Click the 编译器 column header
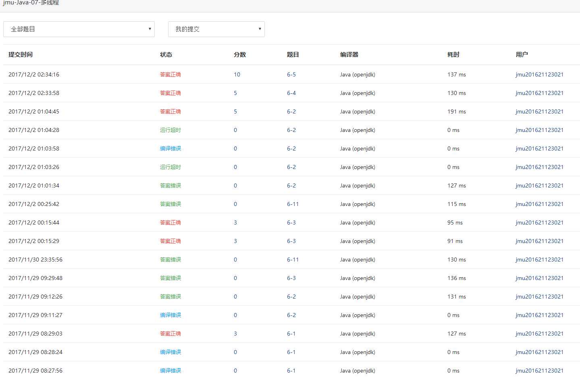Image resolution: width=580 pixels, height=379 pixels. [x=349, y=54]
